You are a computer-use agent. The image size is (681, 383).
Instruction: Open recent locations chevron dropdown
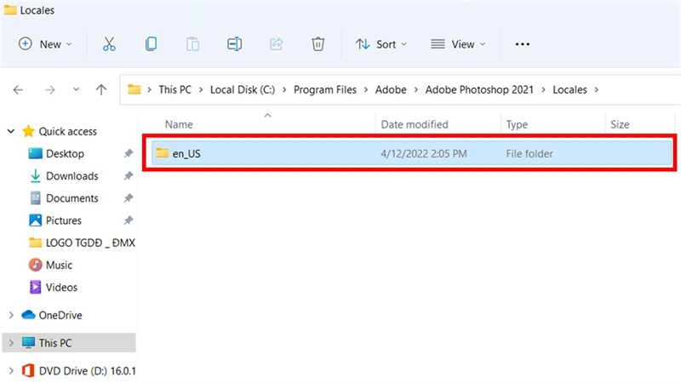click(76, 90)
